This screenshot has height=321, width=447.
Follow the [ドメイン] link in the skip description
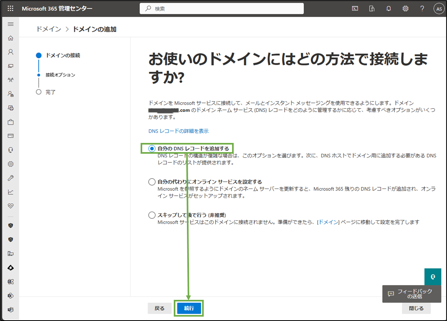point(328,222)
